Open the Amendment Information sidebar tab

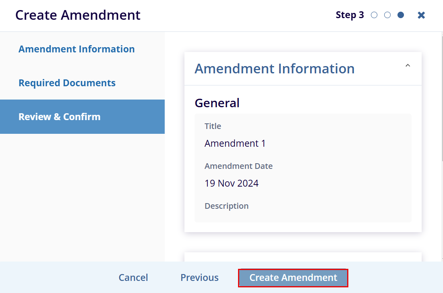pos(77,49)
